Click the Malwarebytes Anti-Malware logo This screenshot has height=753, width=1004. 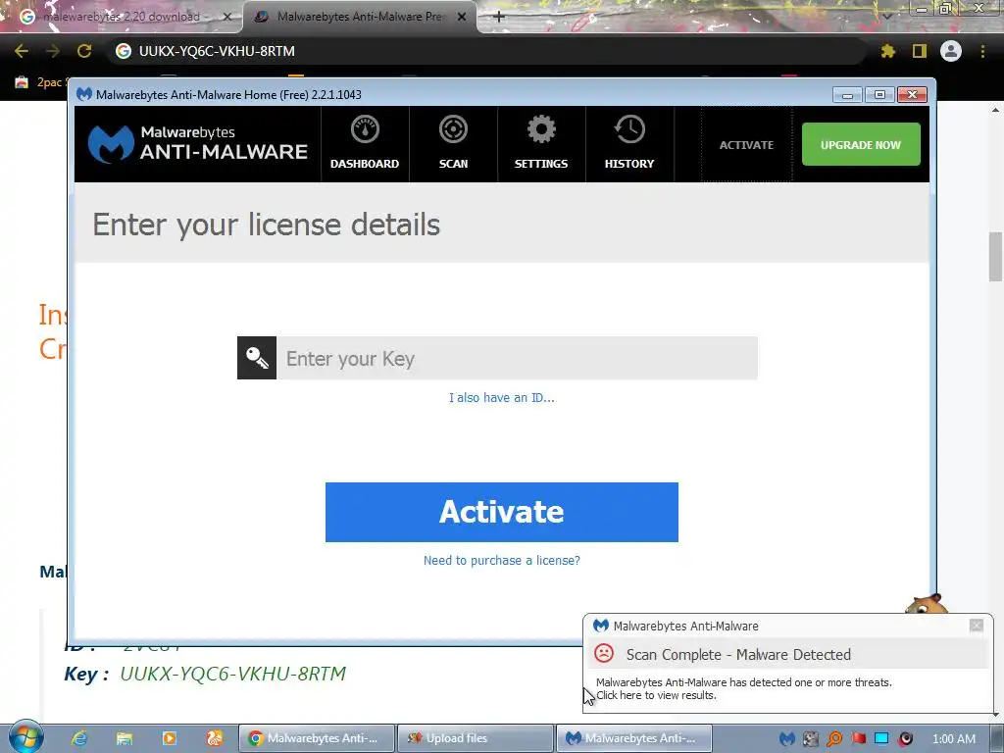coord(198,143)
